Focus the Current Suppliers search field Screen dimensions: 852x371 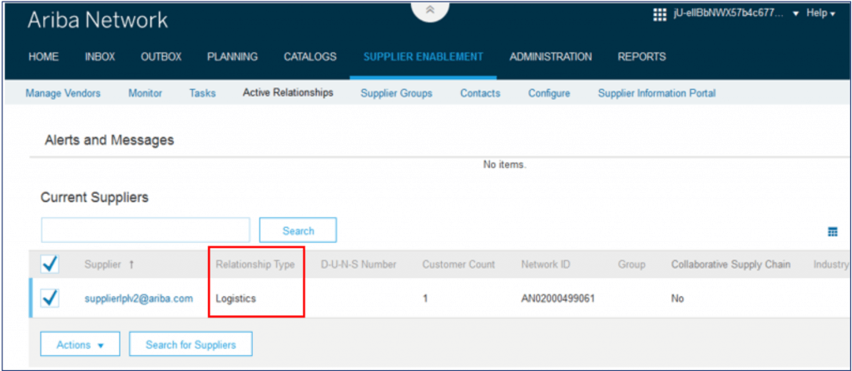click(146, 230)
